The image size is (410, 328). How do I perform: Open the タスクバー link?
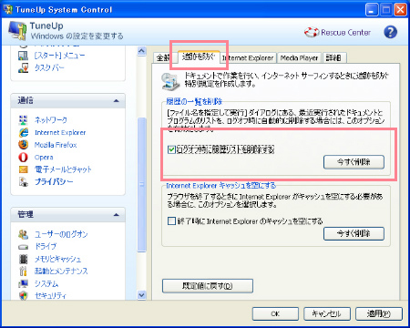(49, 67)
